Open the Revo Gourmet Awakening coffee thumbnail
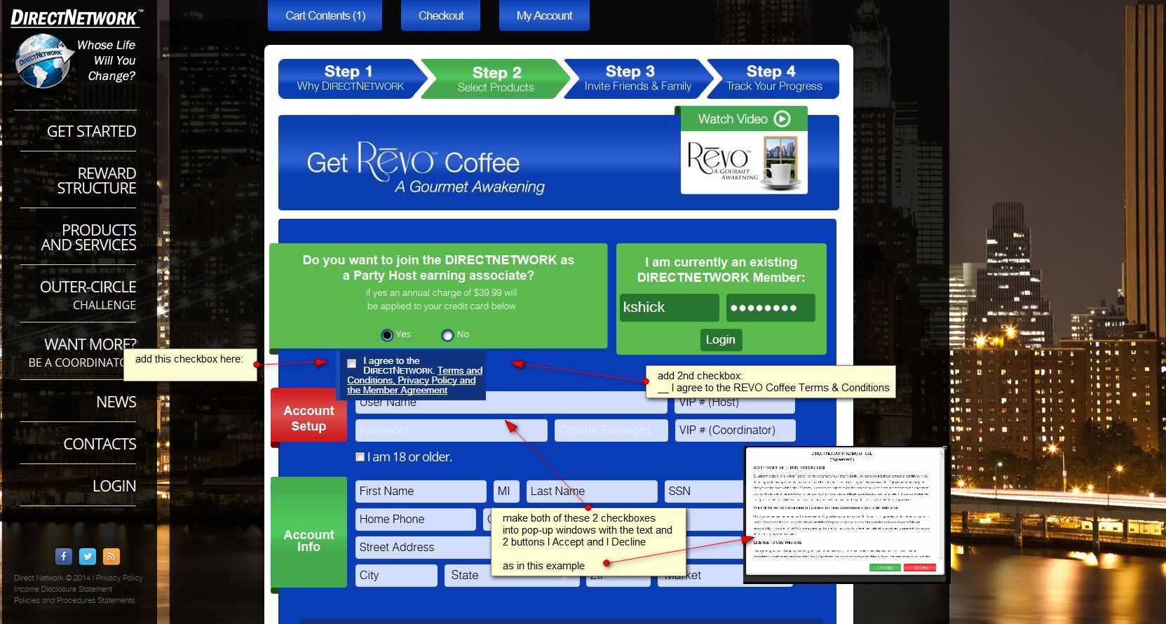The image size is (1166, 624). tap(744, 163)
